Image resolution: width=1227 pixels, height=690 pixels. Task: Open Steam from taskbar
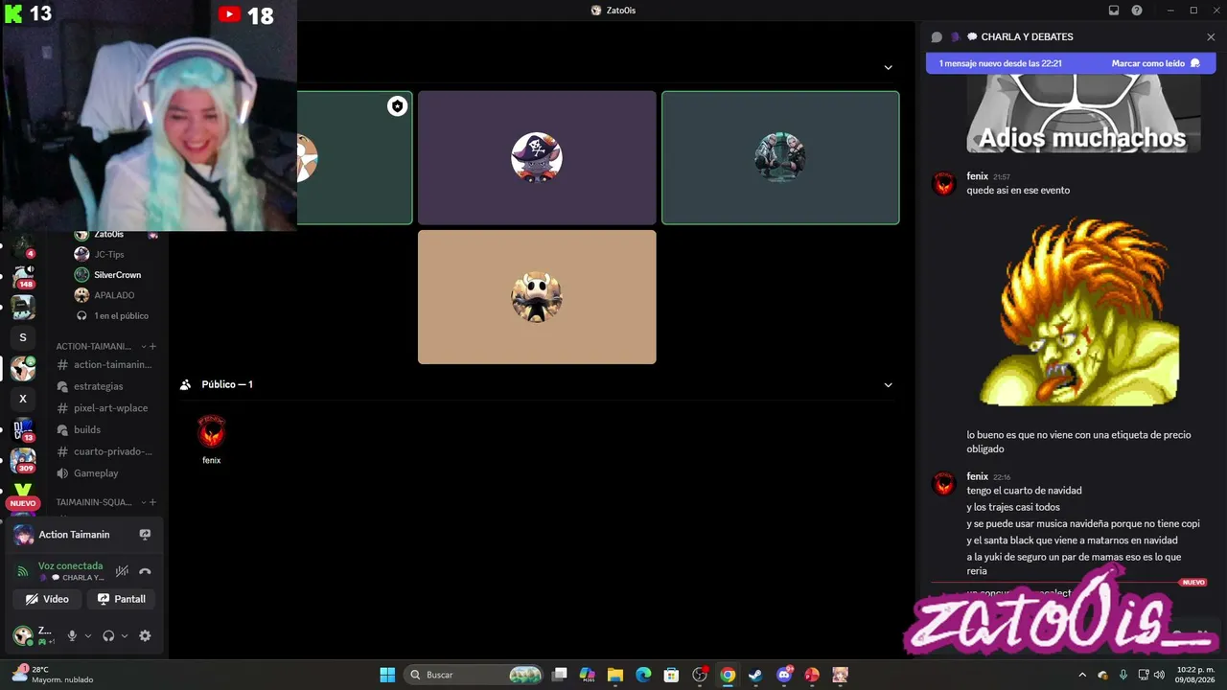coord(755,675)
